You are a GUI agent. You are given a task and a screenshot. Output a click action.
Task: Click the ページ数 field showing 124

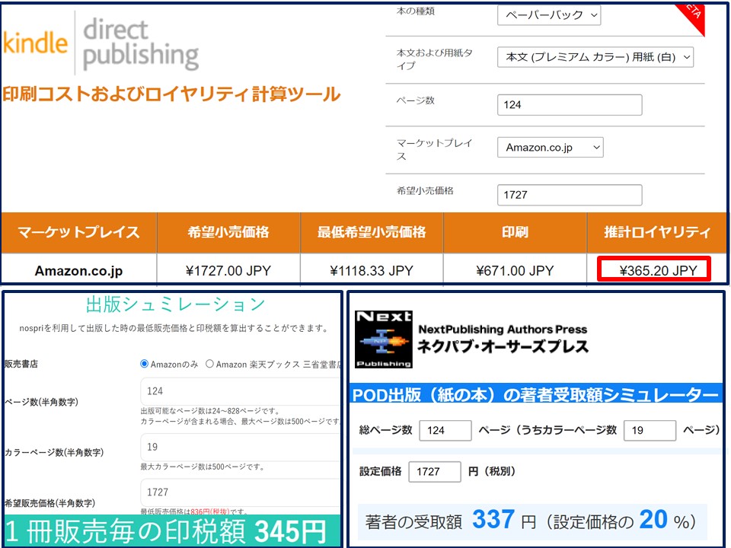coord(569,104)
